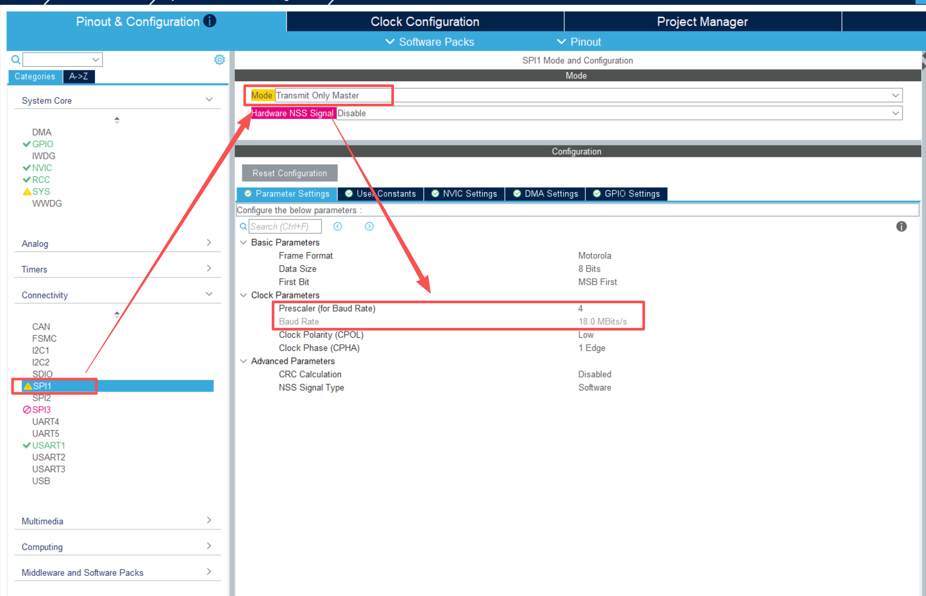Select the disabled SPI3 peripheral
The width and height of the screenshot is (926, 596).
click(36, 410)
